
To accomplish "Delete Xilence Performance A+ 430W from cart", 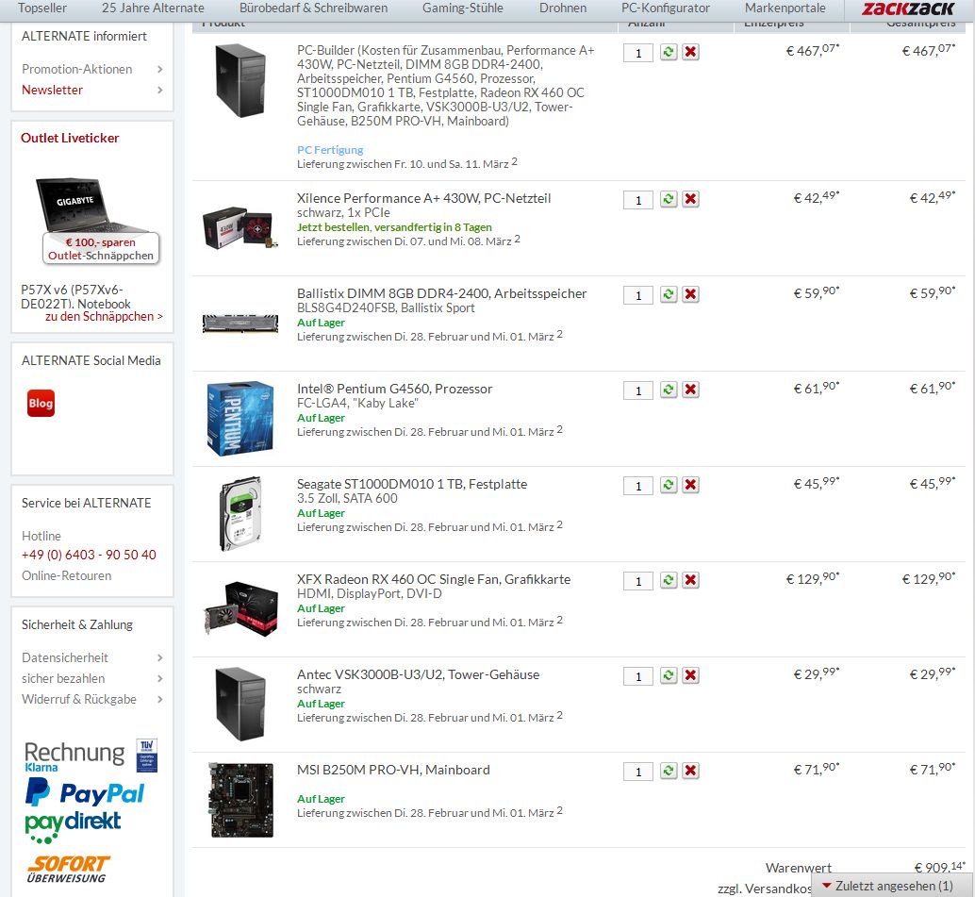I will coord(691,200).
